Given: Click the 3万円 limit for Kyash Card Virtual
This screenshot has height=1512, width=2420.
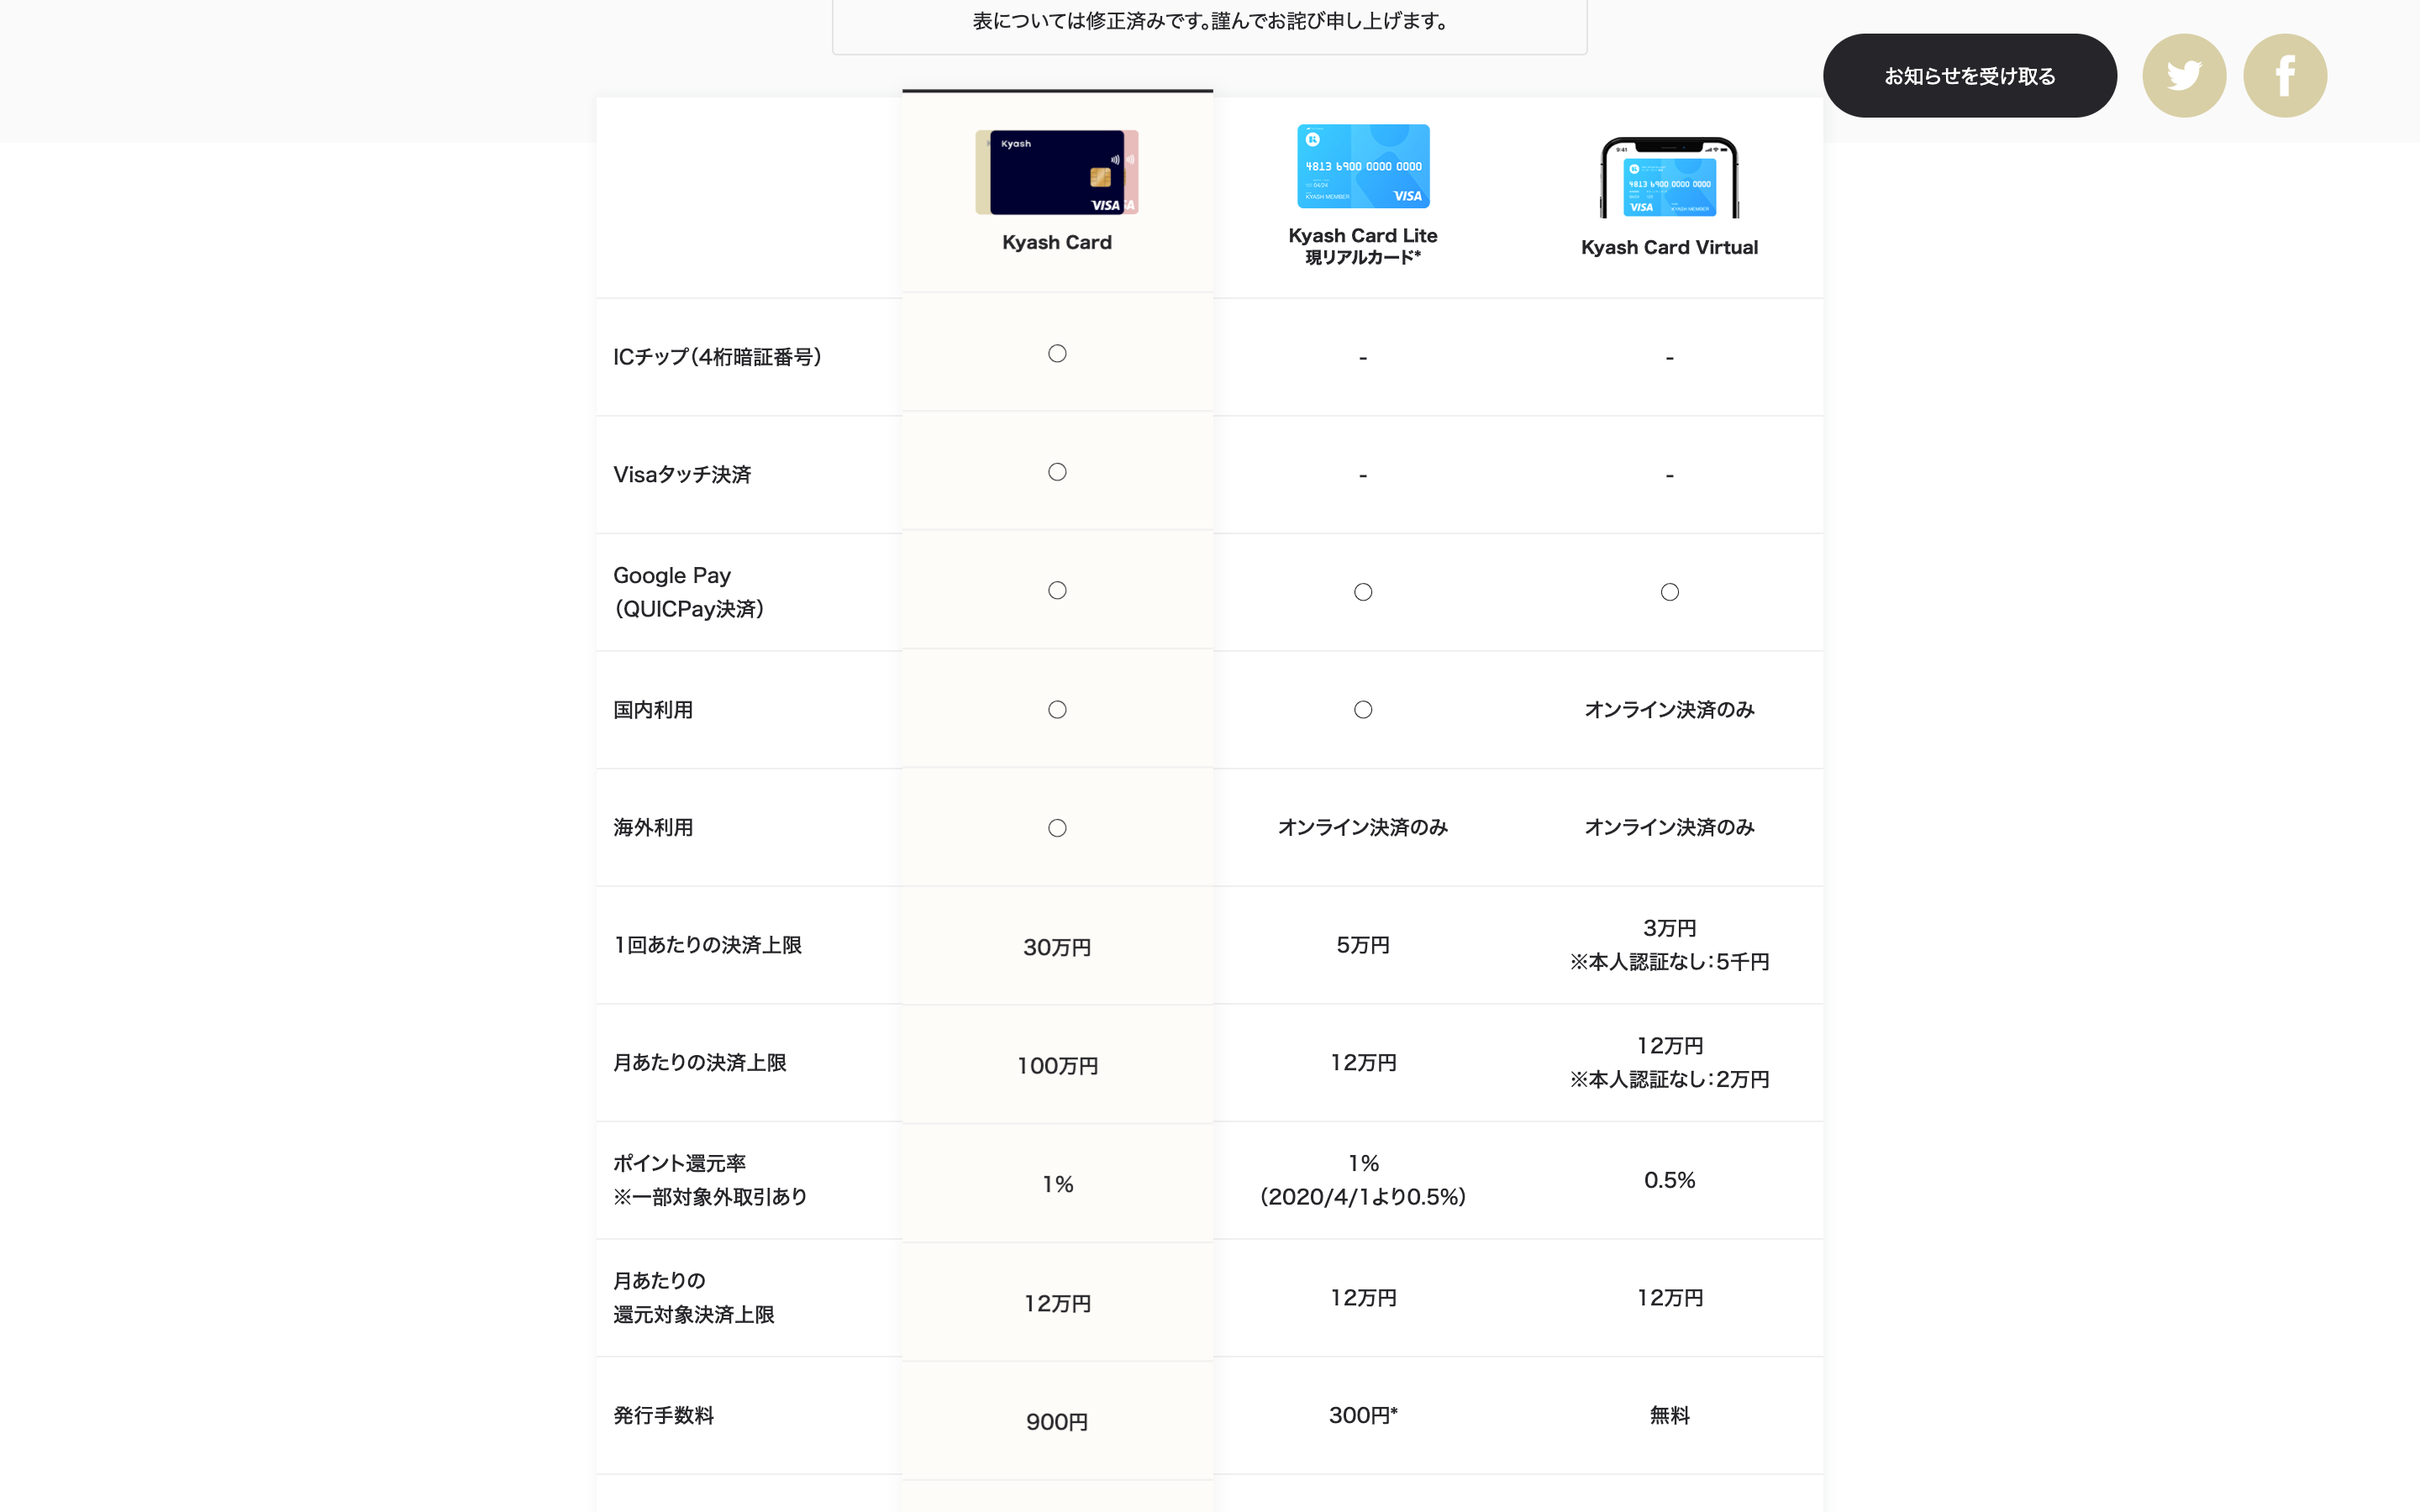Looking at the screenshot, I should 1669,928.
